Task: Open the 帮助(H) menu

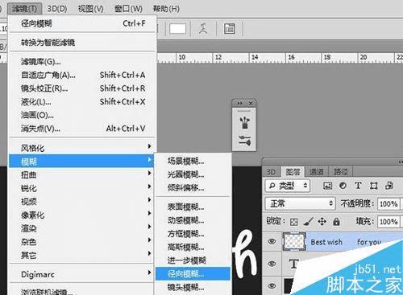Action: 166,9
